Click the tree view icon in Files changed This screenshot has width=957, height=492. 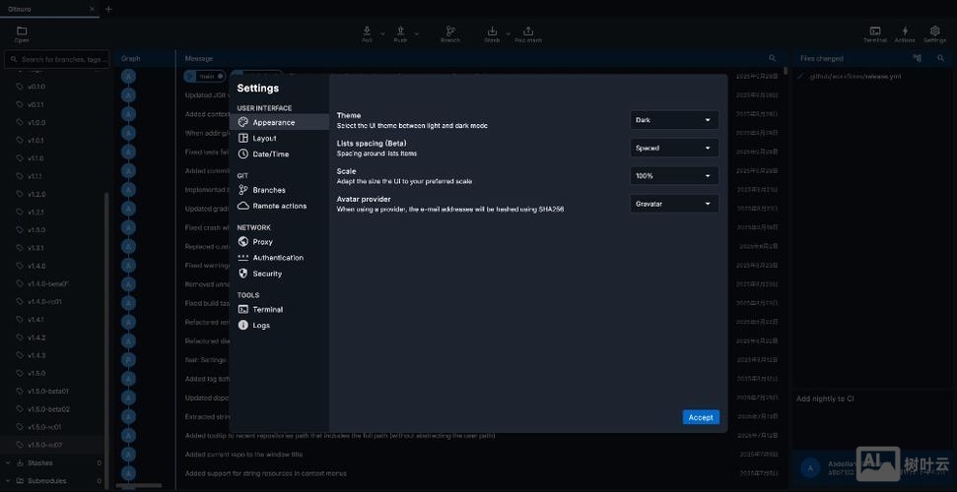click(917, 58)
